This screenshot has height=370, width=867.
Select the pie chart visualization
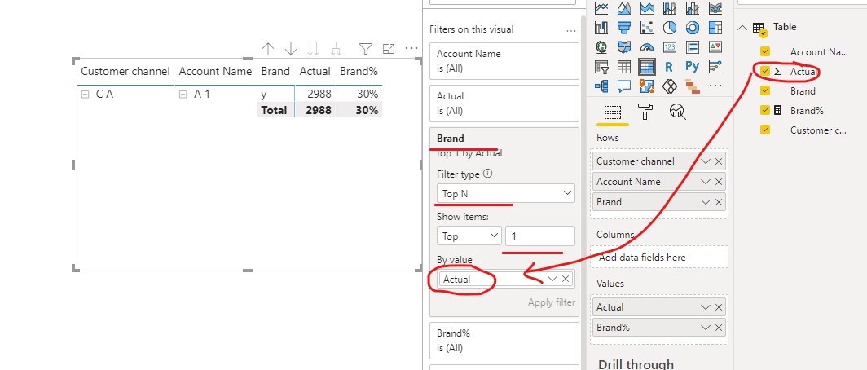pos(670,27)
